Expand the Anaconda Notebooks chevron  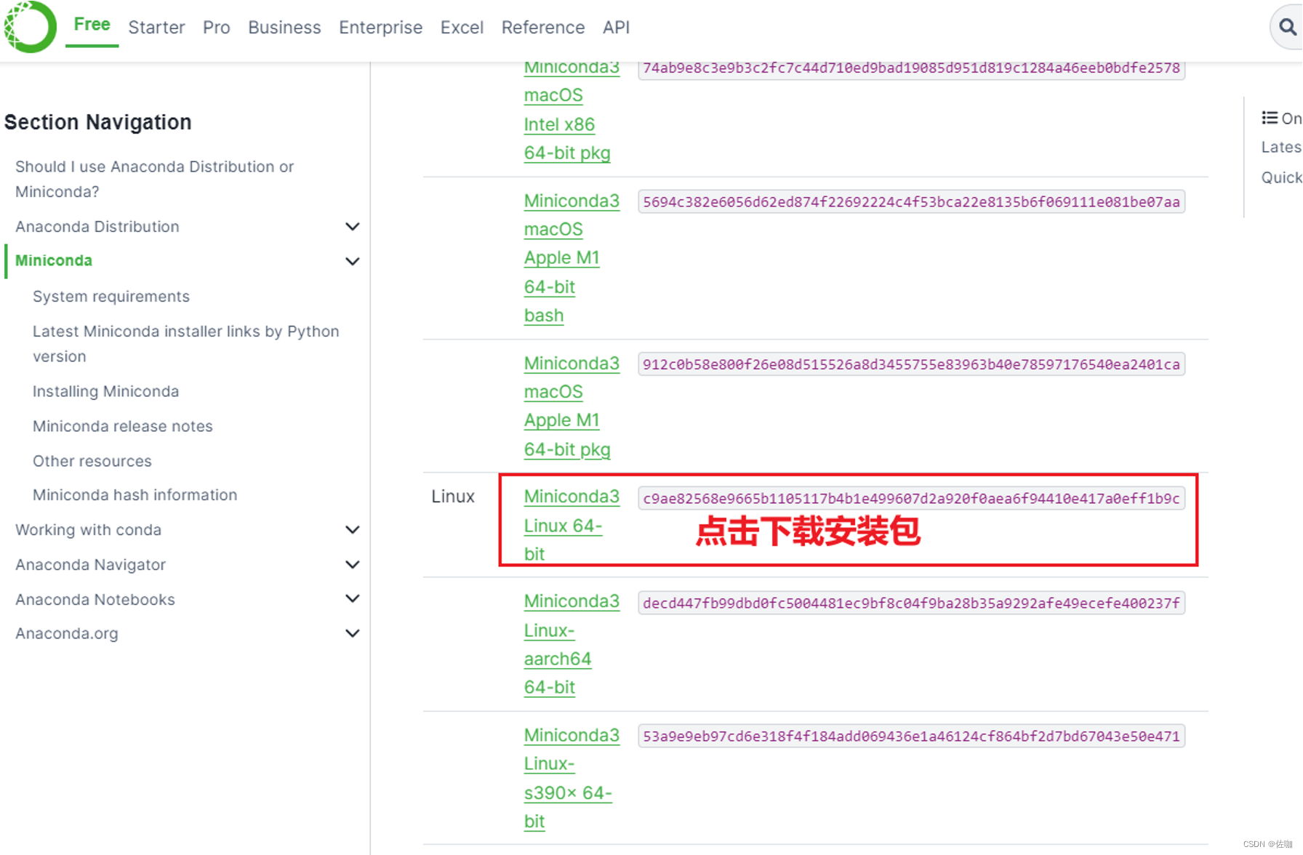point(352,599)
